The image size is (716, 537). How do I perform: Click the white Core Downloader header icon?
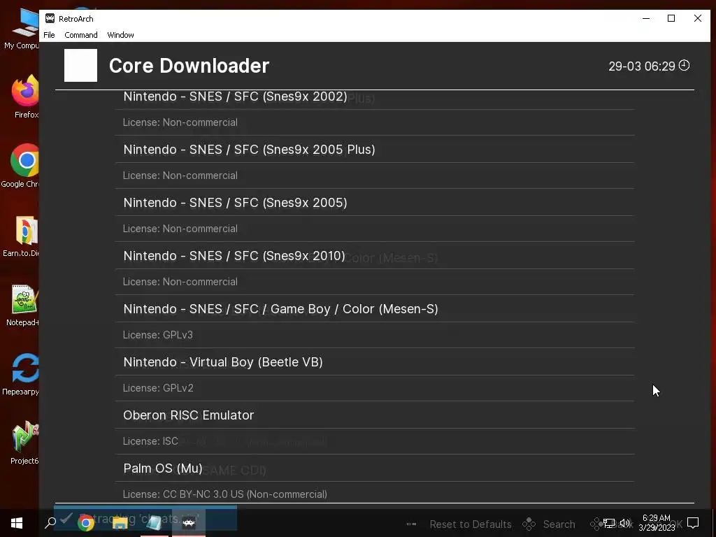[81, 65]
